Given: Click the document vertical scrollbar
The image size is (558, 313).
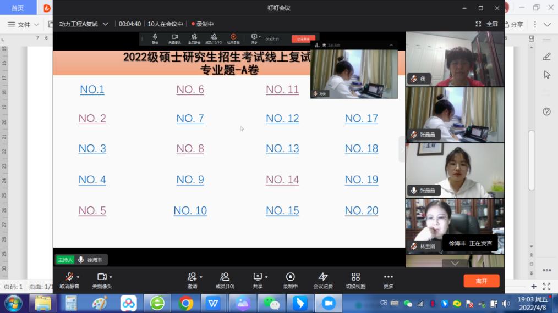Looking at the screenshot, I should [x=532, y=159].
